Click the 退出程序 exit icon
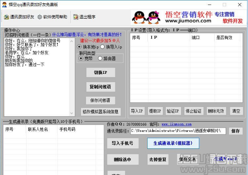This screenshot has width=248, height=175. [76, 17]
